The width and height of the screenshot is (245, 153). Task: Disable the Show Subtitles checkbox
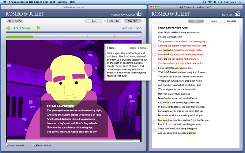tap(35, 145)
